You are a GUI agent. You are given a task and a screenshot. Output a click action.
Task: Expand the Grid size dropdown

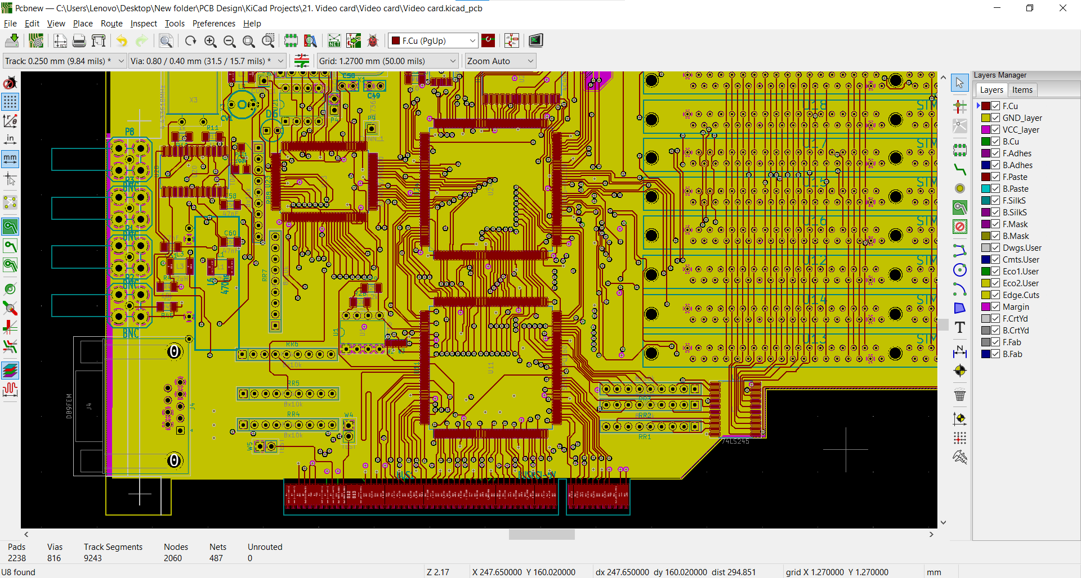[452, 61]
